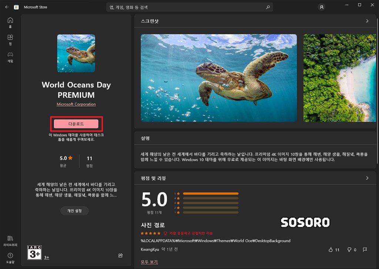The width and height of the screenshot is (379, 269).
Task: Open the Home section in sidebar
Action: pyautogui.click(x=10, y=23)
